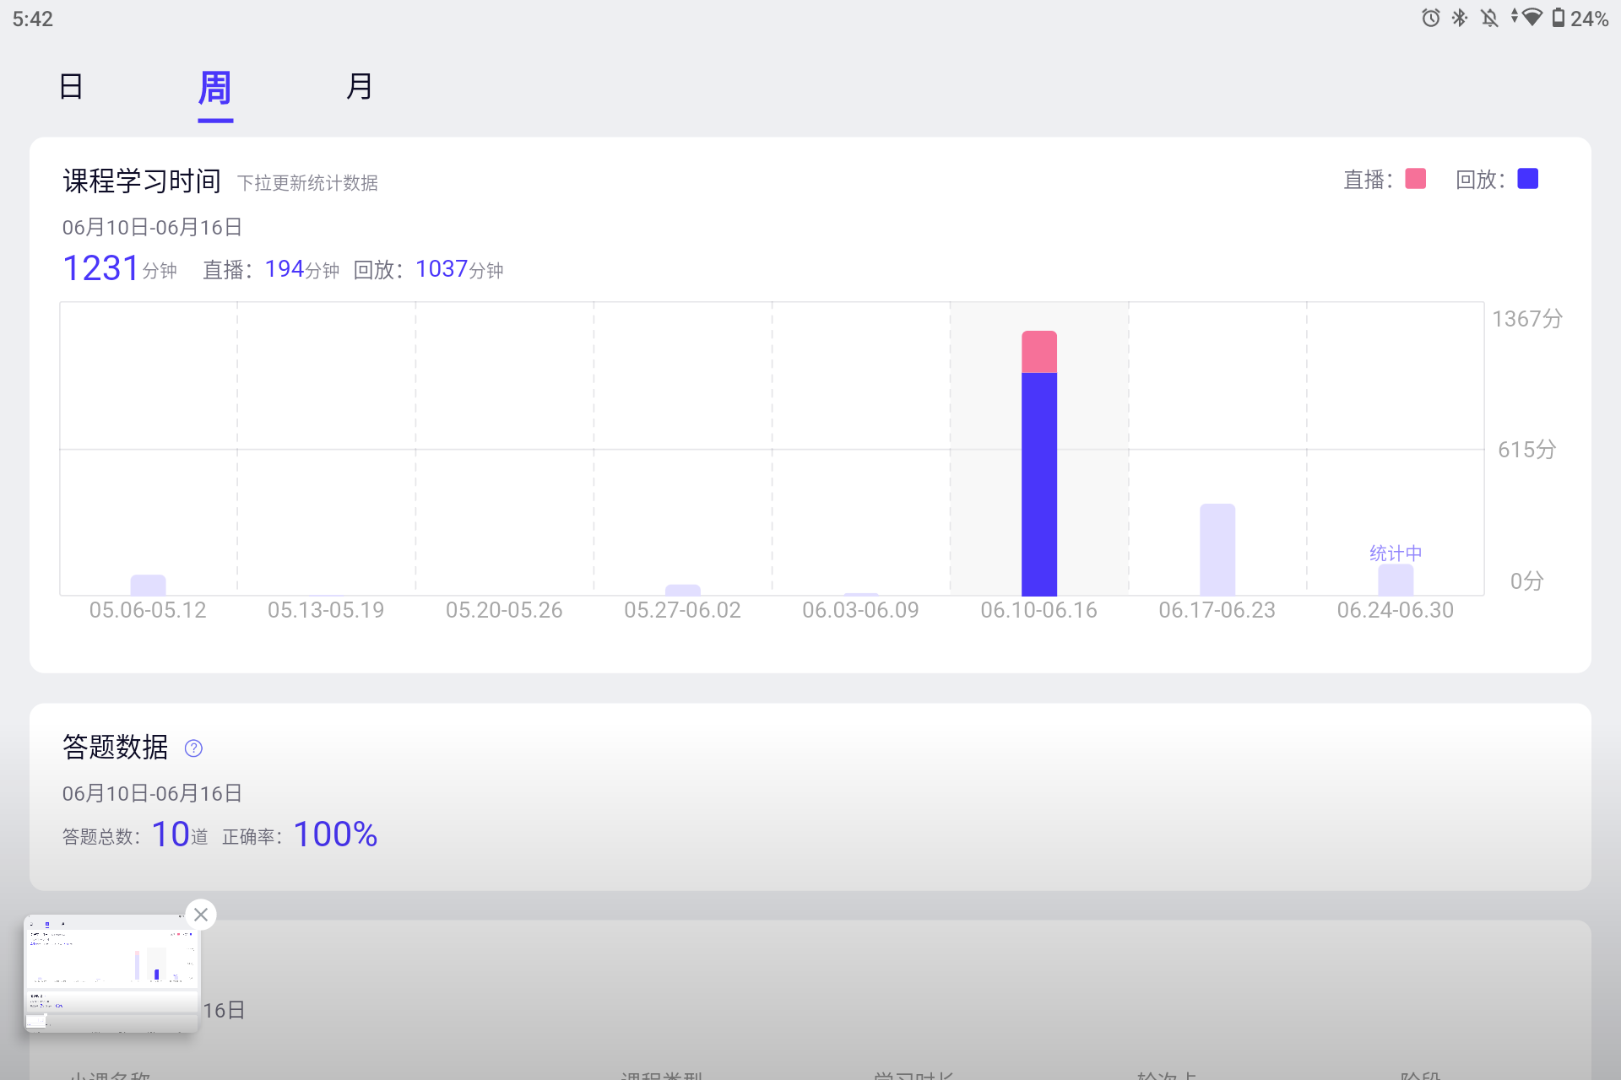Click the 答题总数 10 道 value
This screenshot has height=1080, width=1621.
click(135, 834)
